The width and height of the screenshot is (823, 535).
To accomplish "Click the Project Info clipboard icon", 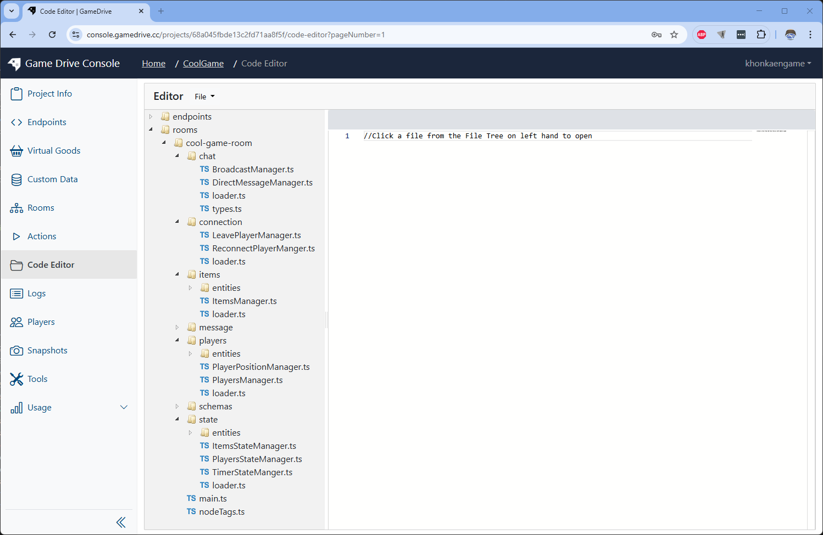I will [x=16, y=94].
